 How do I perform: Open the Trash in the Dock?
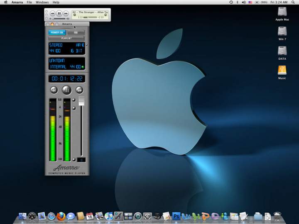tap(277, 216)
